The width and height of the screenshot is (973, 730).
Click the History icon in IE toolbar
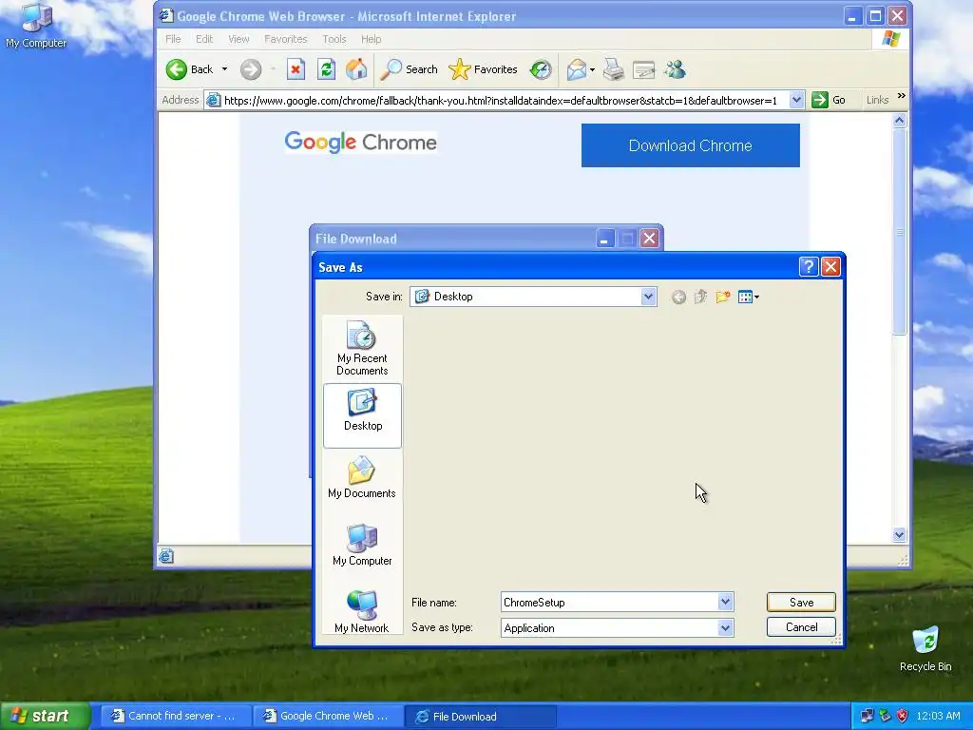click(541, 69)
